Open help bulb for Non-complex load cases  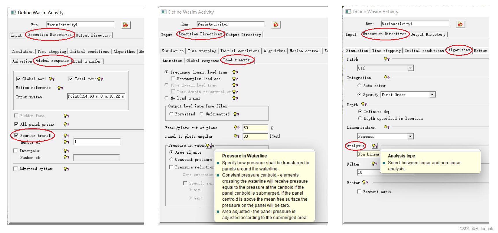coord(235,79)
